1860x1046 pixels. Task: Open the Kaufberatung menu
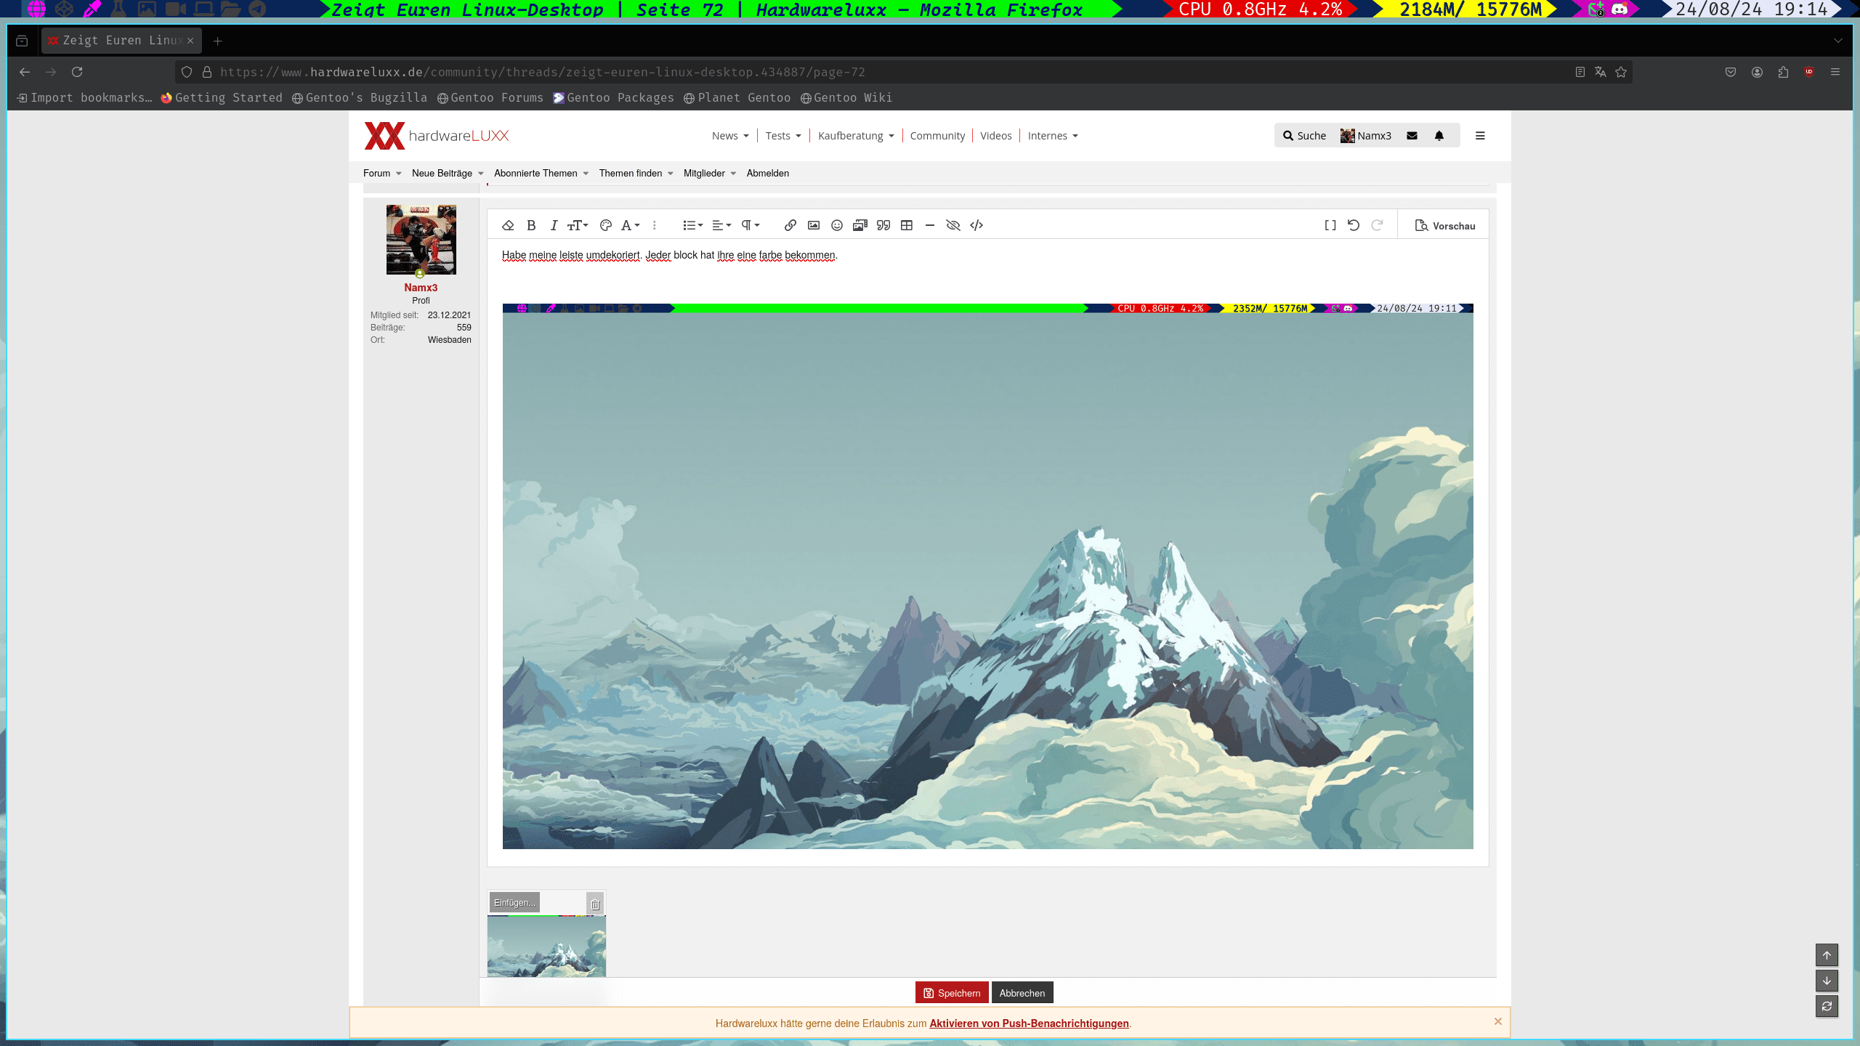(856, 136)
